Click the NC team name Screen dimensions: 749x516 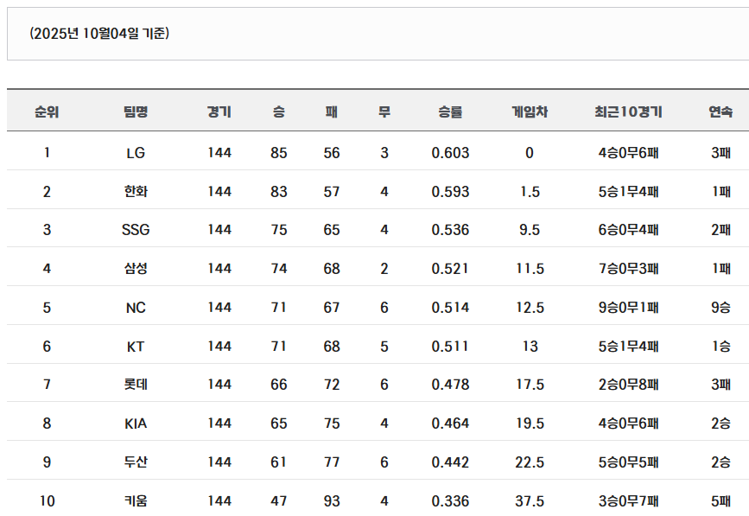tap(136, 307)
